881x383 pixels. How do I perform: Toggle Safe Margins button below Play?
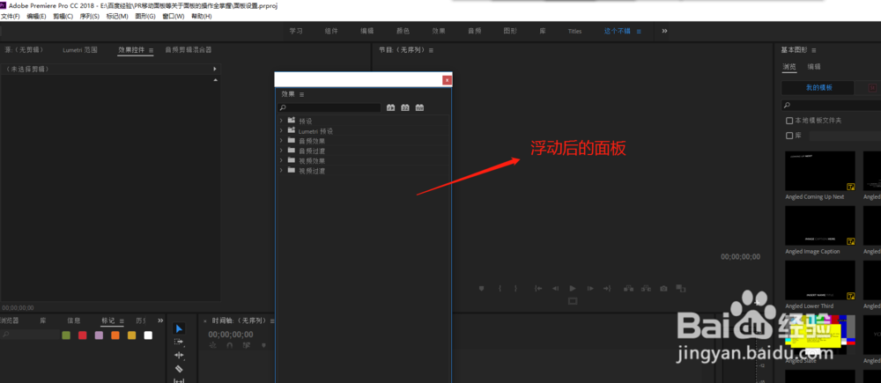573,301
